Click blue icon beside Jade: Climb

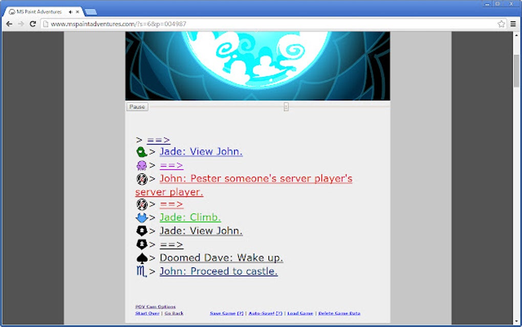(141, 218)
